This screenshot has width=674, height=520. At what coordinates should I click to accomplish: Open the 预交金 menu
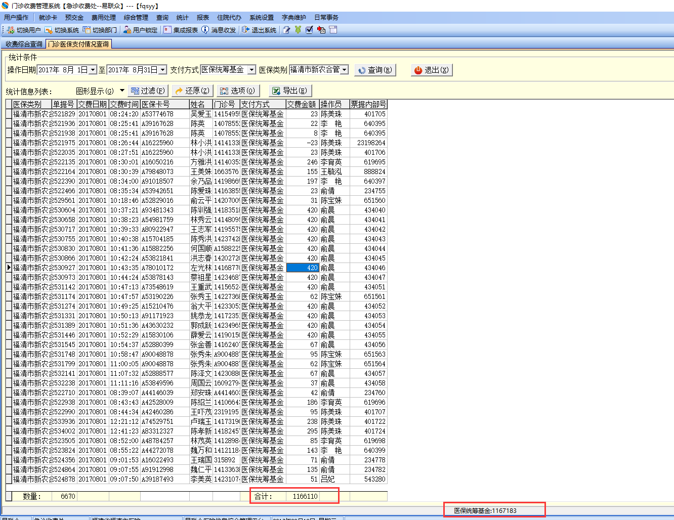coord(74,17)
